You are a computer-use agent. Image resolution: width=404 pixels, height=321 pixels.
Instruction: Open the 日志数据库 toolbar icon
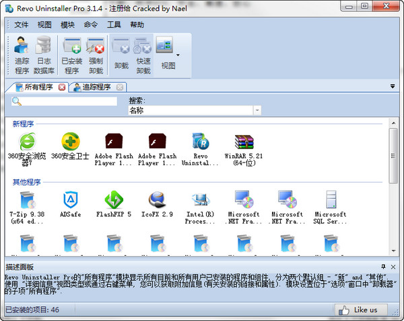[44, 54]
